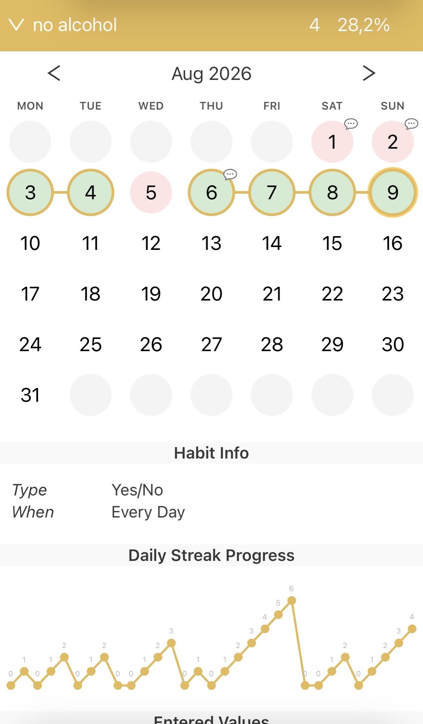Screen dimensions: 423x724
Task: Toggle completion for August 3
Action: pyautogui.click(x=30, y=192)
